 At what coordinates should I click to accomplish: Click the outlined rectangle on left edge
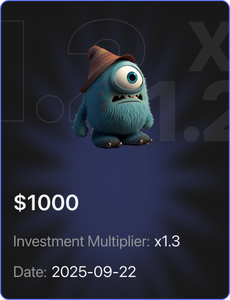point(13,71)
